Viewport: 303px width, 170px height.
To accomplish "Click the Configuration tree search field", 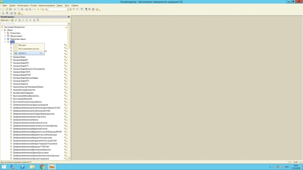I will point(34,24).
